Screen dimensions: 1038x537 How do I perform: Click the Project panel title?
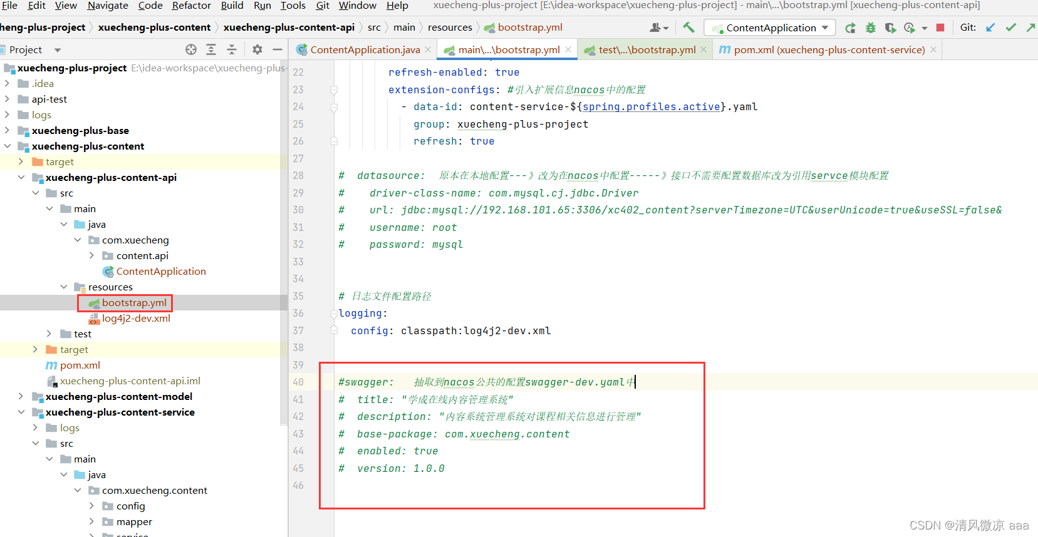[26, 50]
